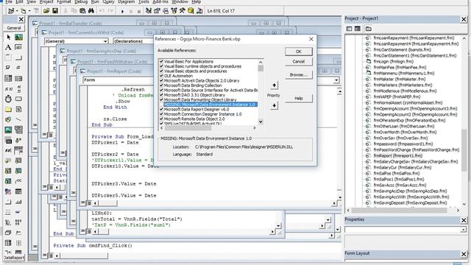Uncheck Microsoft Data Report Designer v6.0

pyautogui.click(x=161, y=110)
